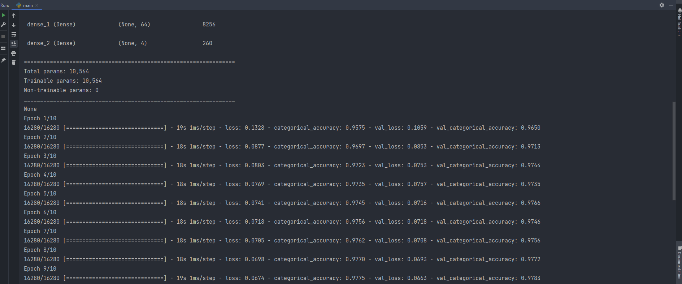Click the console vertical scrollbar thumb
This screenshot has height=284, width=682.
click(x=674, y=151)
